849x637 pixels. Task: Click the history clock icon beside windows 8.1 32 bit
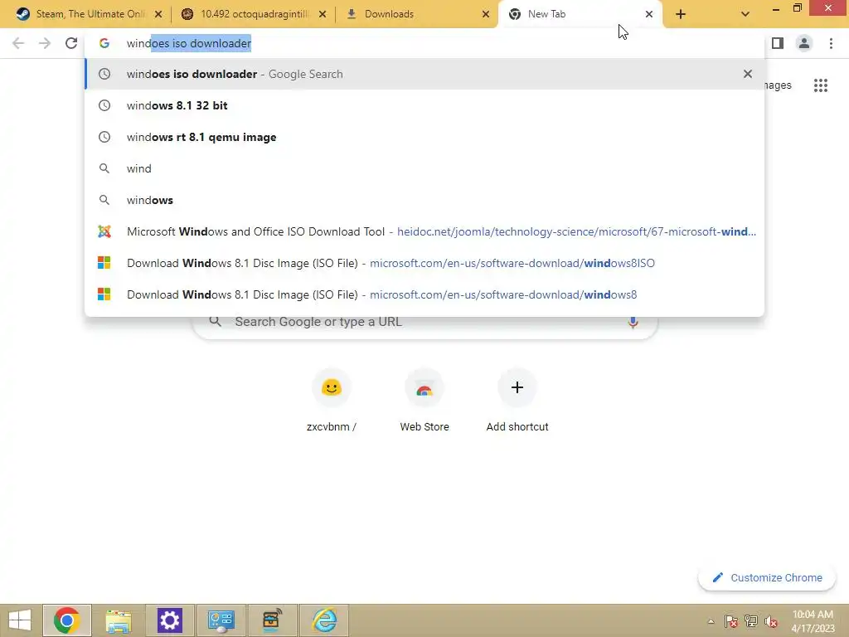click(104, 105)
